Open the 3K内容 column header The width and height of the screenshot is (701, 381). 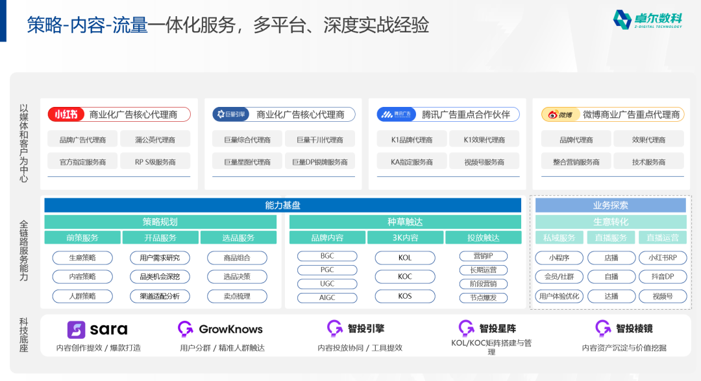(405, 238)
